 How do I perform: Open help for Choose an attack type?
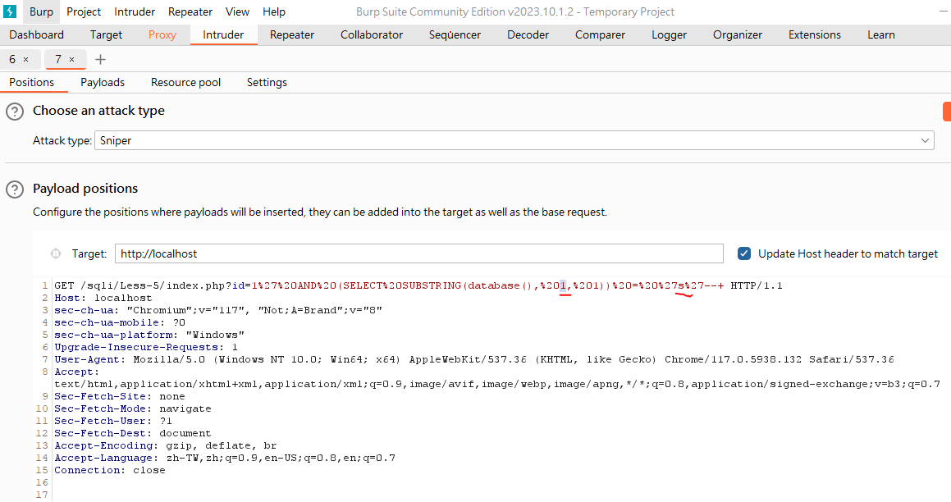tap(15, 112)
